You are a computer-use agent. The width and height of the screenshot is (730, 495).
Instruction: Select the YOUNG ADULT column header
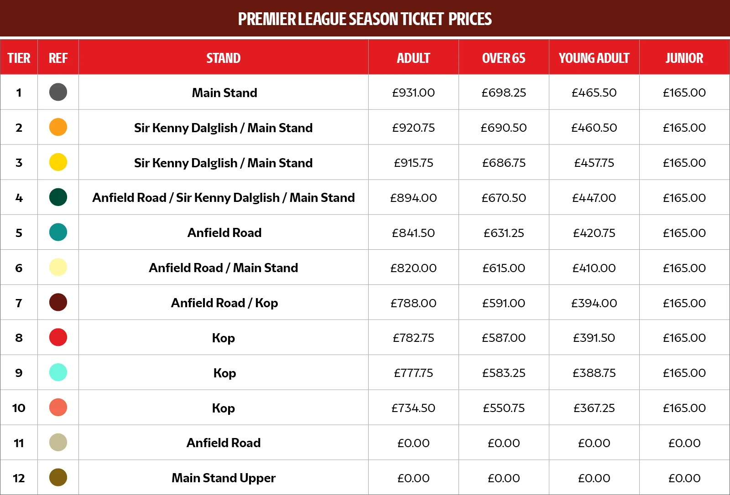click(x=594, y=58)
